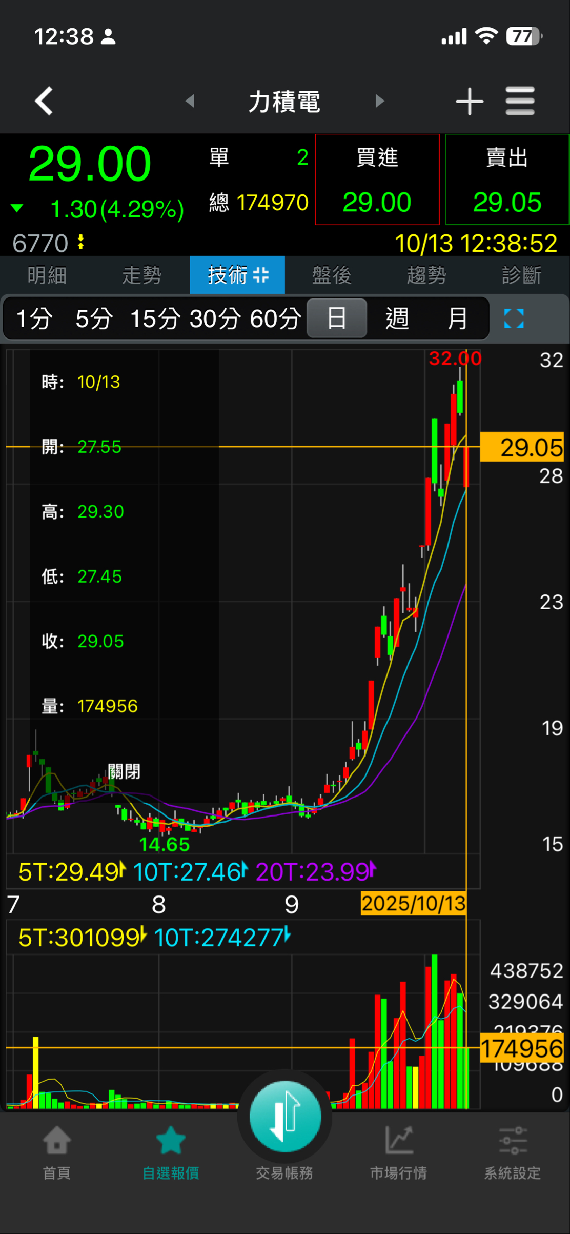
Task: Tap the 5T:29.49 moving average label
Action: [x=68, y=871]
